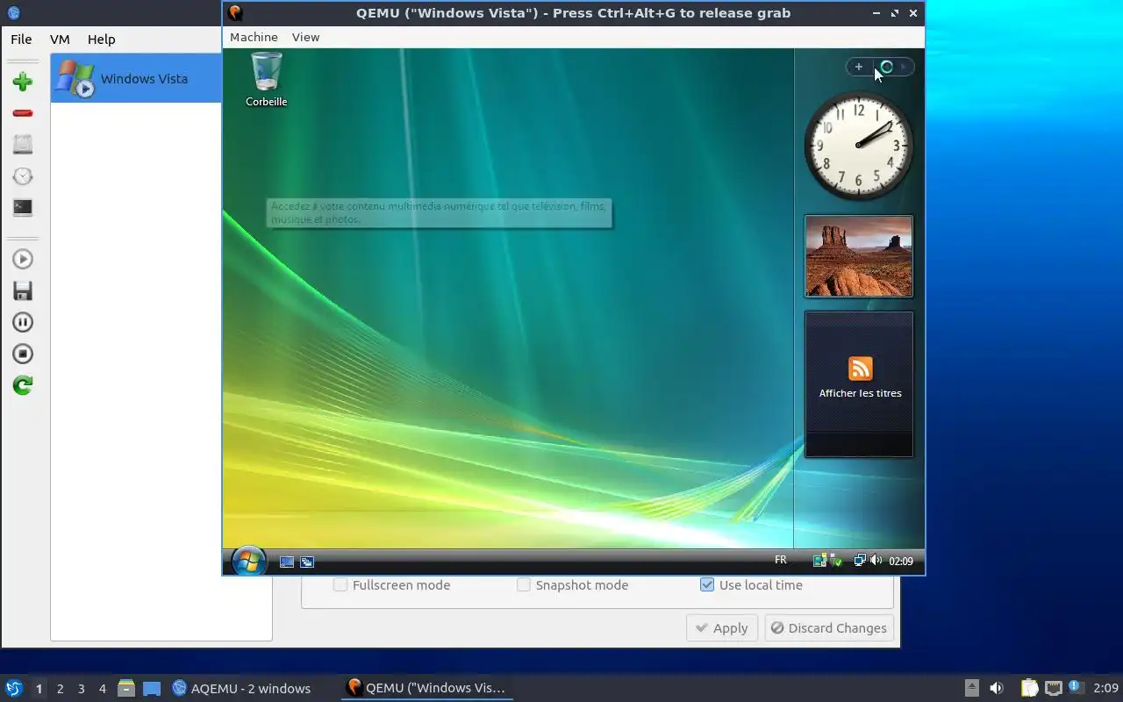Open the disk drive icon in AQEMU toolbar

(23, 145)
